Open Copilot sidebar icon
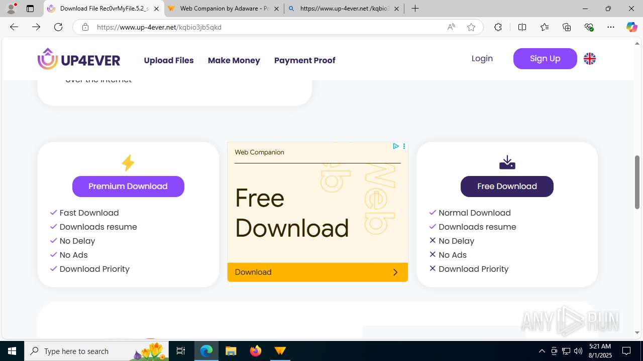This screenshot has width=643, height=361. tap(631, 27)
